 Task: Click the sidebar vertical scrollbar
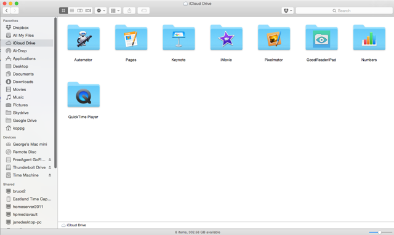[55, 93]
